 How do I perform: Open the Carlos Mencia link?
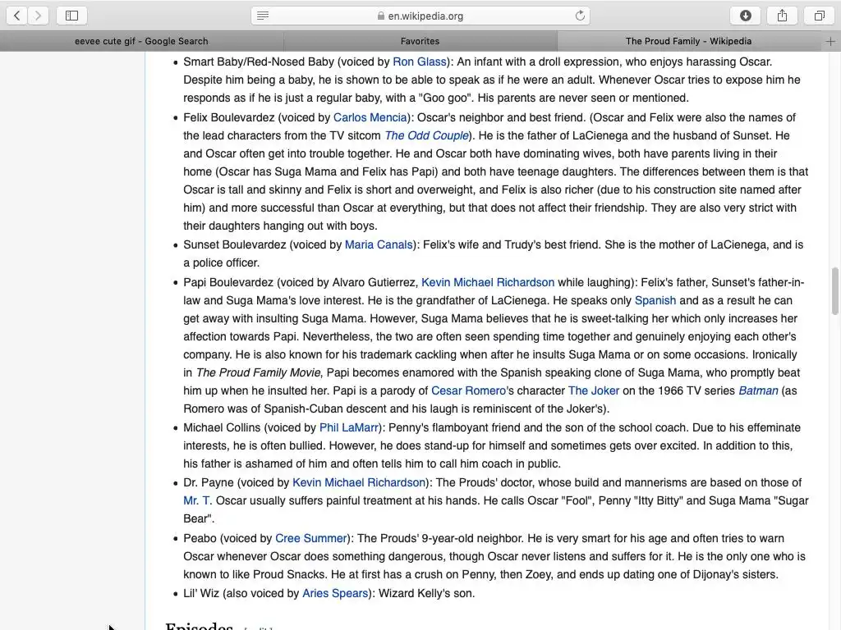[370, 117]
